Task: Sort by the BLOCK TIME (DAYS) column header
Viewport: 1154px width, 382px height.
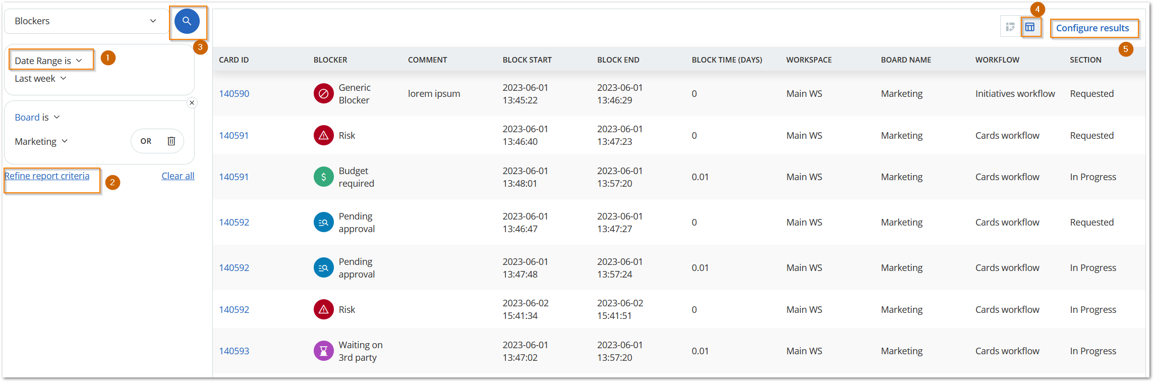Action: pos(727,60)
